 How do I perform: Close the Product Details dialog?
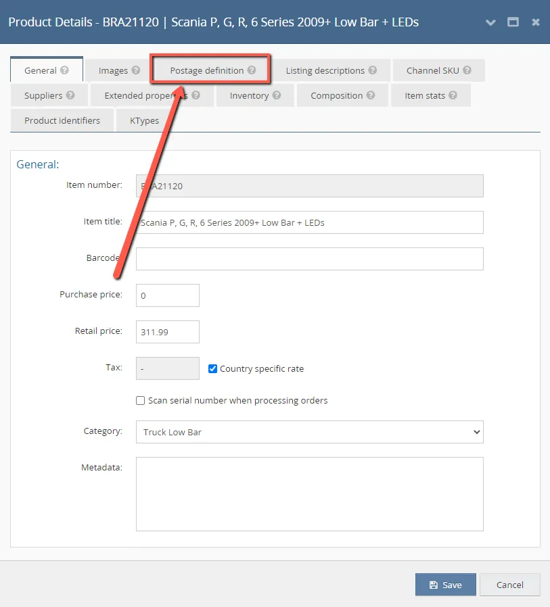[x=536, y=22]
